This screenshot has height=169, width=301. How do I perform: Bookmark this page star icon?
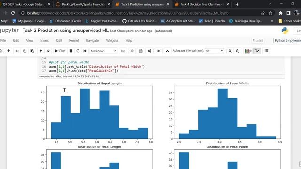pyautogui.click(x=270, y=13)
